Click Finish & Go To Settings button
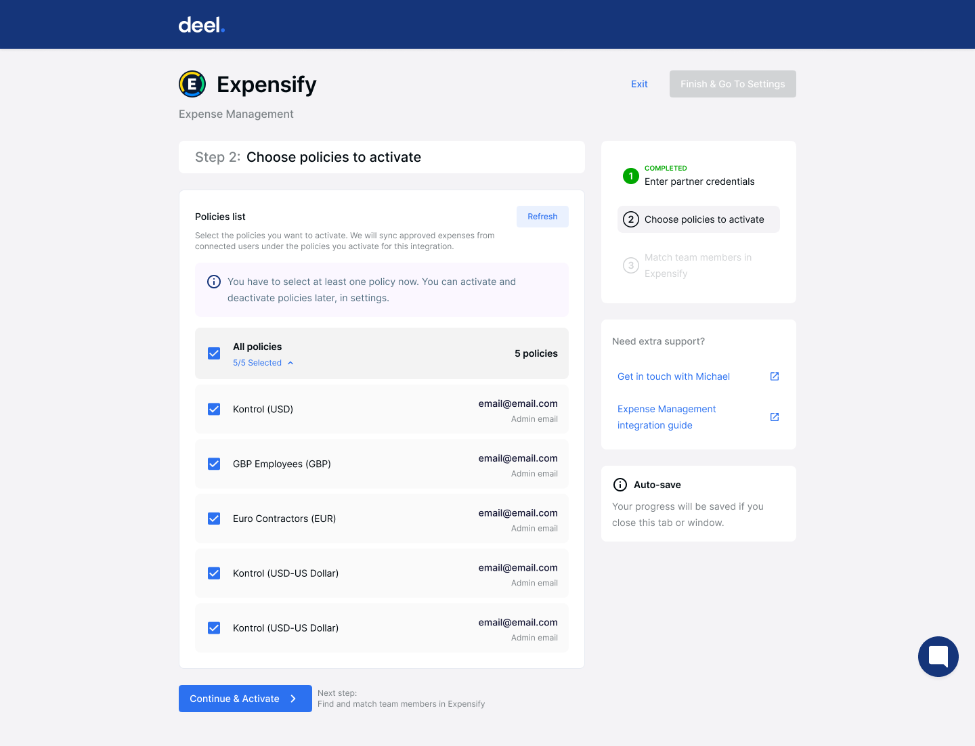Viewport: 975px width, 746px height. 733,84
